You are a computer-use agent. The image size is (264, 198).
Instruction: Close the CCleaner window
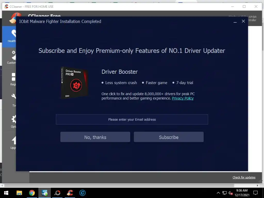coord(256,6)
